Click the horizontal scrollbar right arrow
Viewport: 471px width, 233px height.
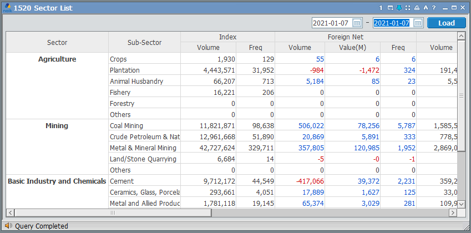[452, 212]
